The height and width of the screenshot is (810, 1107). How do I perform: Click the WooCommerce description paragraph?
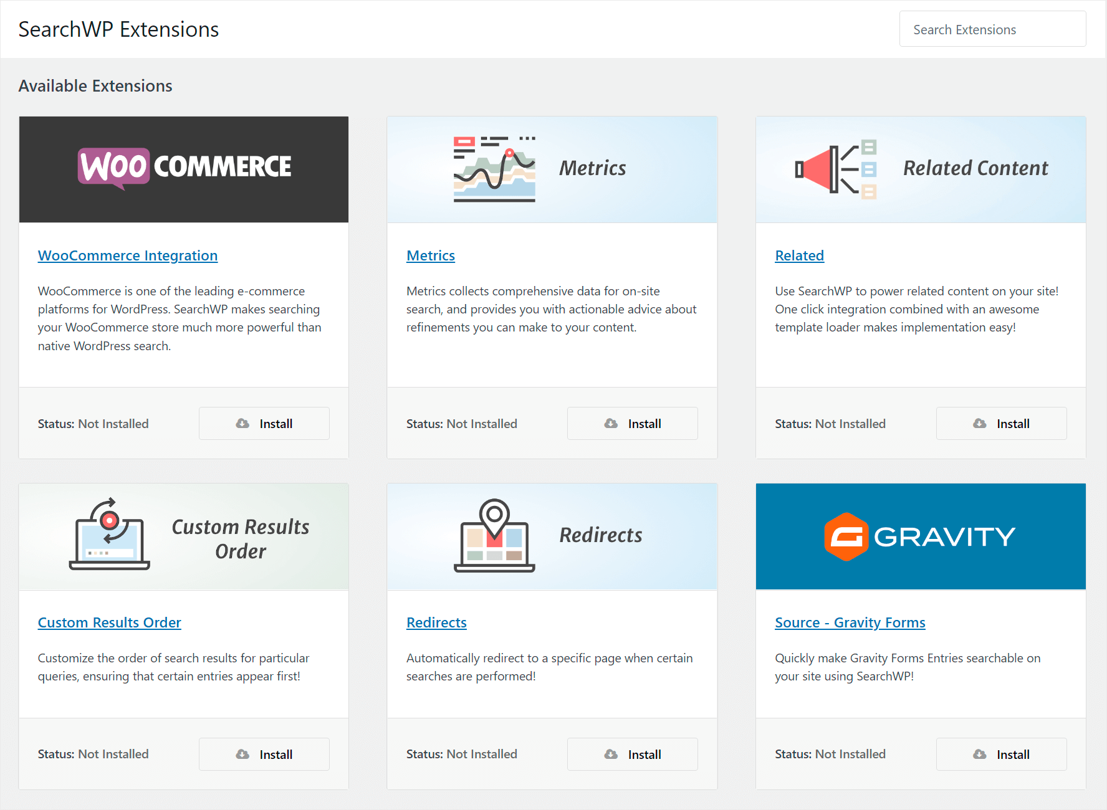click(180, 318)
